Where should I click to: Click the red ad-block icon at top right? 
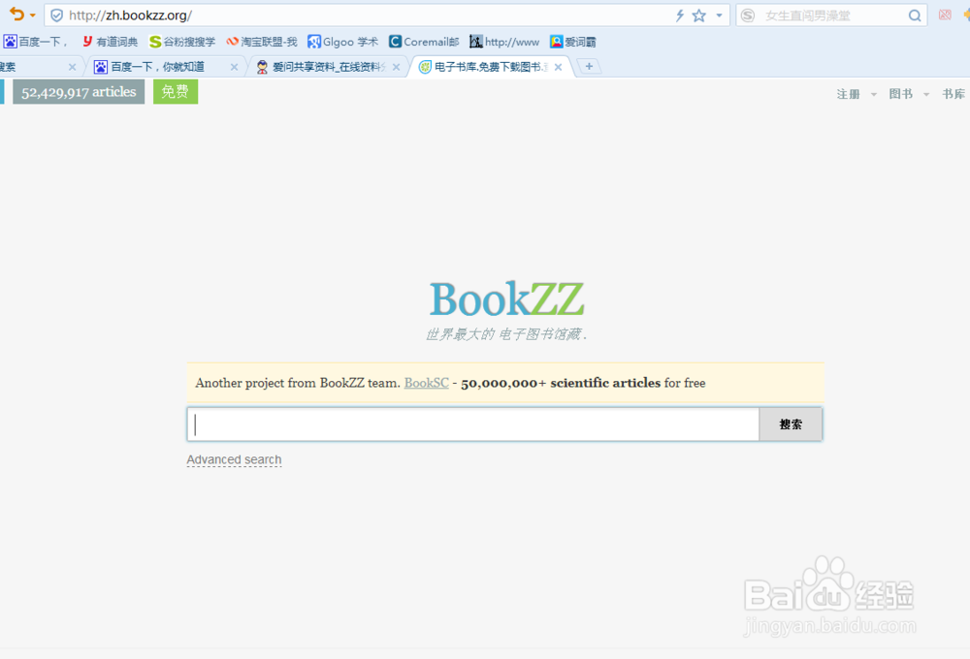pos(945,15)
